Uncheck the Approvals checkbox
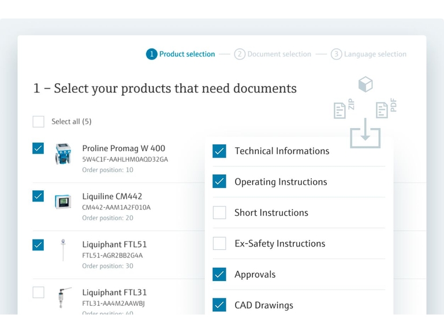Image resolution: width=444 pixels, height=333 pixels. [219, 274]
